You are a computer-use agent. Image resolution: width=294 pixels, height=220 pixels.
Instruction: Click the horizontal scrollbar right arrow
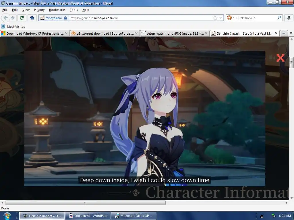287,203
